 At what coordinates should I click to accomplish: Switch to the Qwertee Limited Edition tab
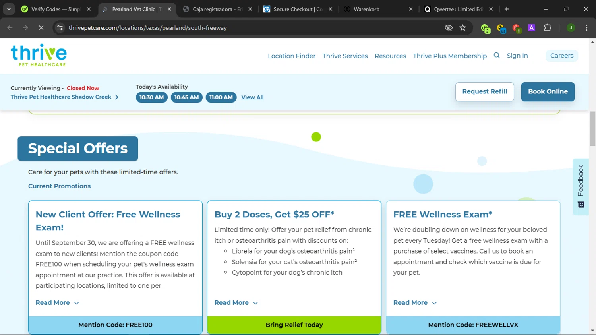[458, 9]
